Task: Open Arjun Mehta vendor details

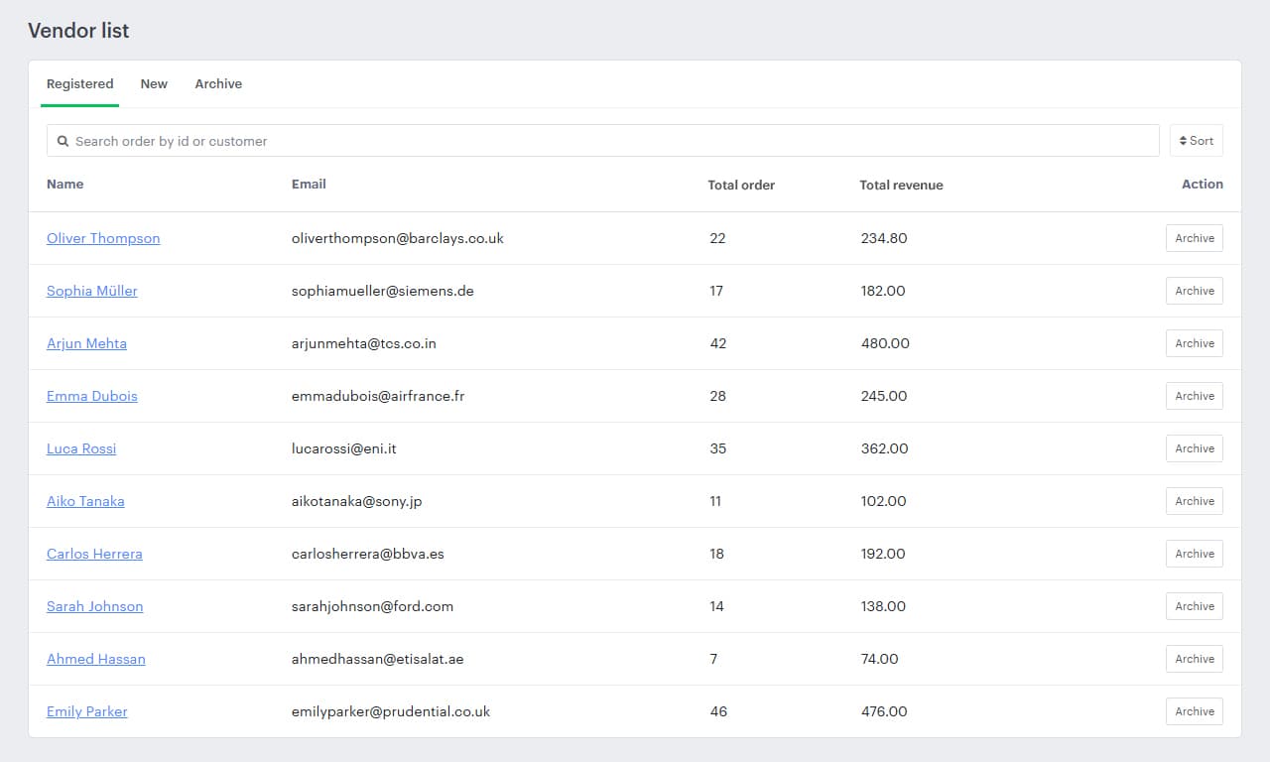Action: pos(86,343)
